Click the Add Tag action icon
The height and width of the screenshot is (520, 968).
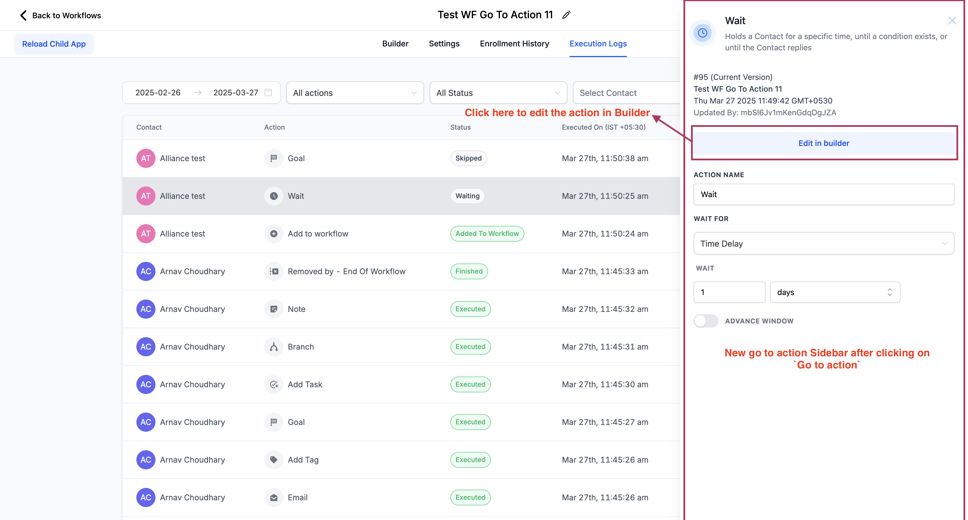click(x=274, y=460)
